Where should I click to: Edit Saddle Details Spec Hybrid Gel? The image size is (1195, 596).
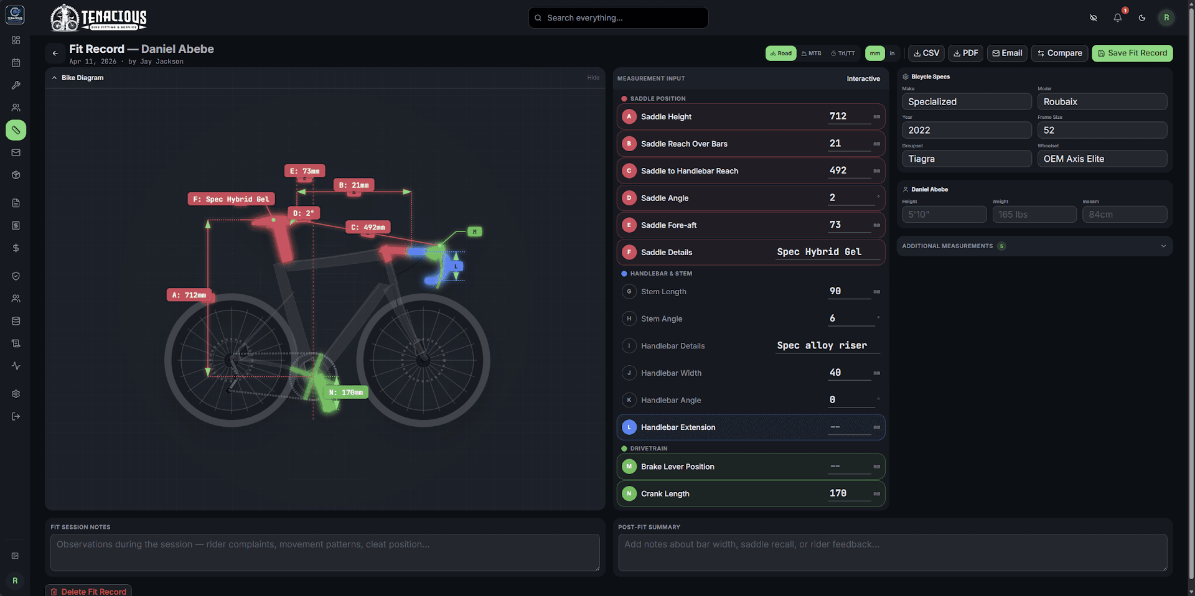(x=828, y=252)
